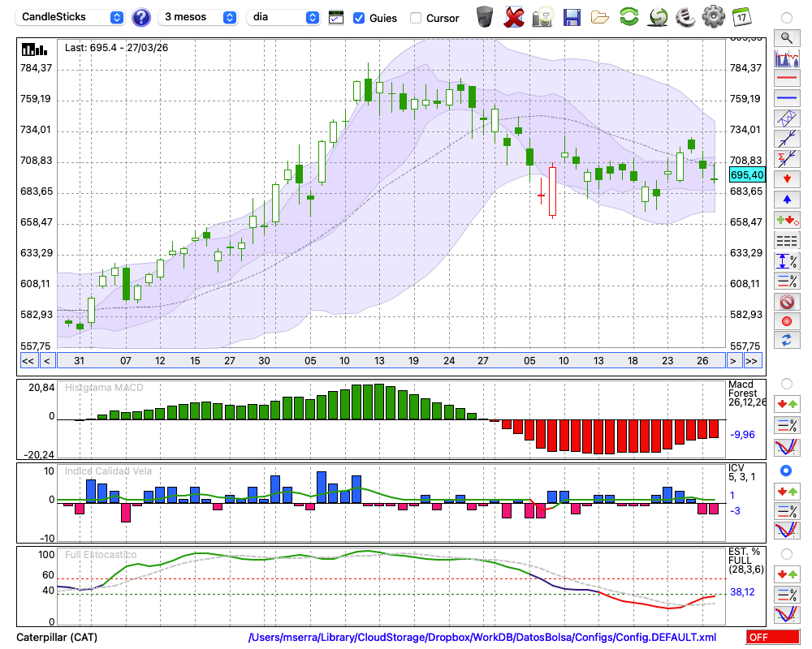Viewport: 812px width, 649px height.
Task: Select the blue horizontal line tool
Action: point(786,98)
